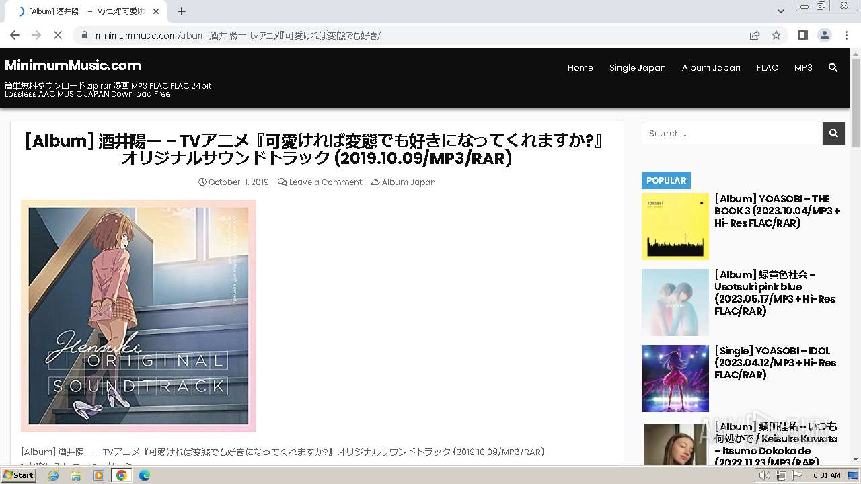Select the POPULAR sidebar tab
Screen dimensions: 861x484
click(x=666, y=180)
